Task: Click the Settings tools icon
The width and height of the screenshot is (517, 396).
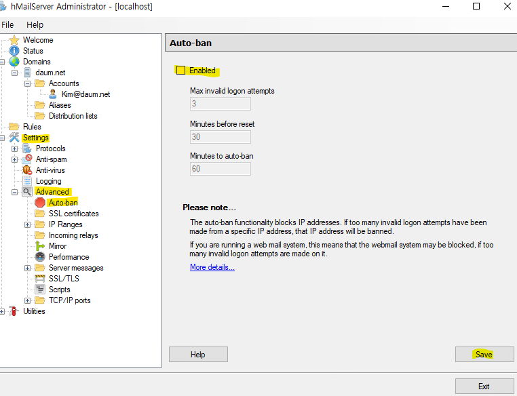Action: pyautogui.click(x=14, y=138)
